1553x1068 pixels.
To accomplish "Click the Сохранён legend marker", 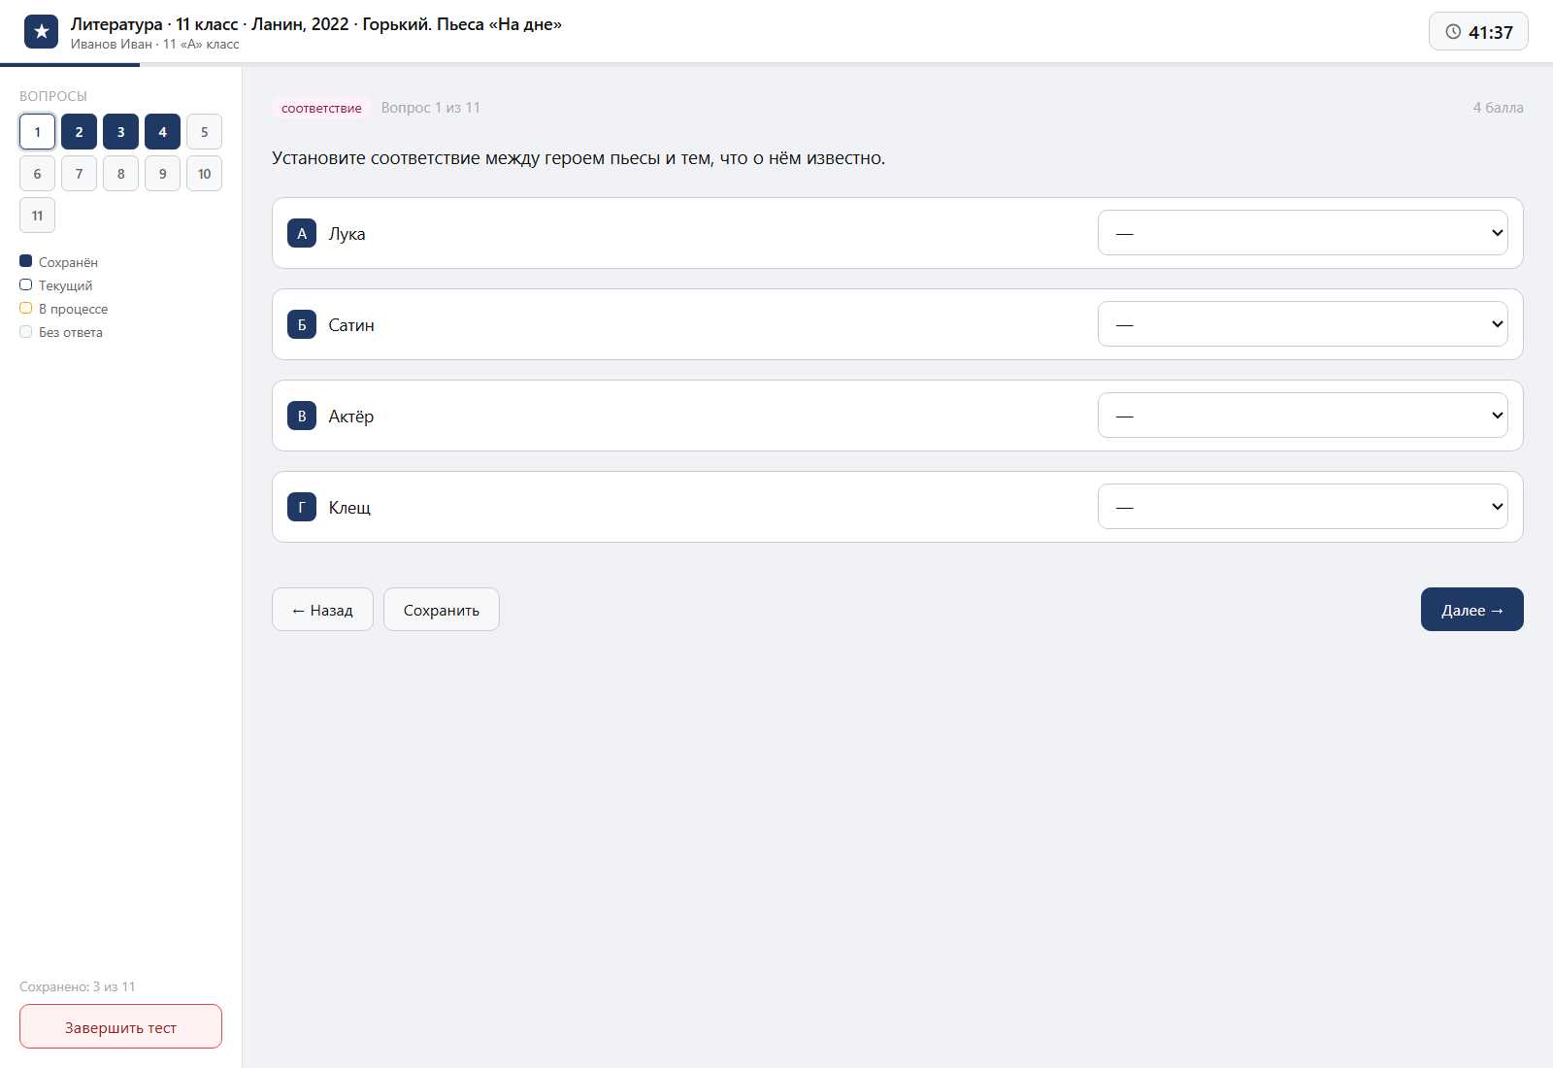I will (26, 261).
